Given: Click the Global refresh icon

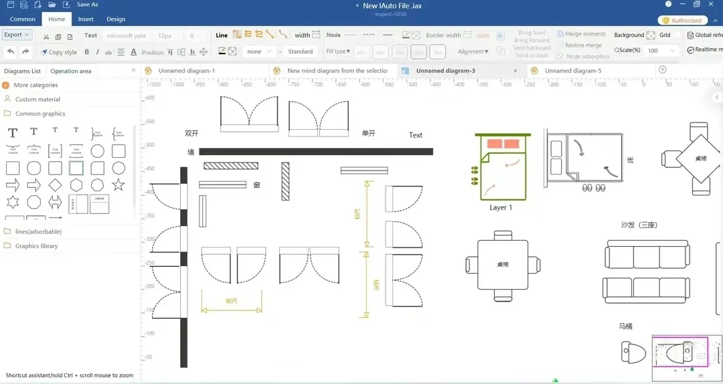Looking at the screenshot, I should (690, 35).
